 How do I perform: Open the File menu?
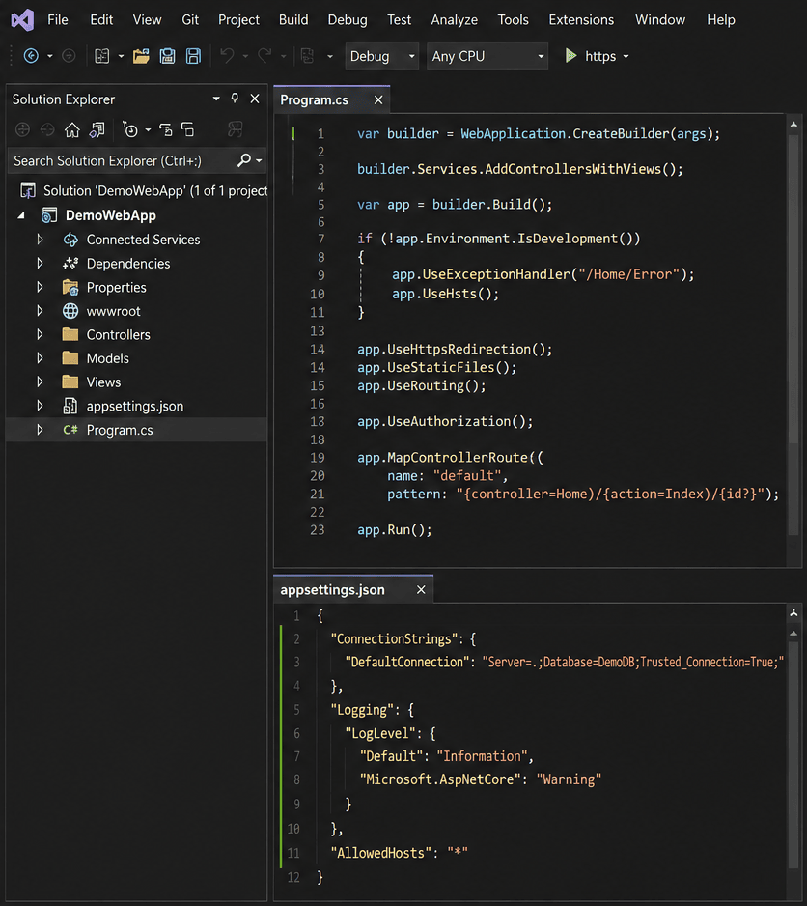[x=58, y=19]
